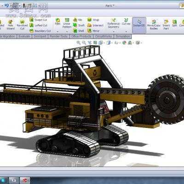Select the Split tool

[x=174, y=23]
